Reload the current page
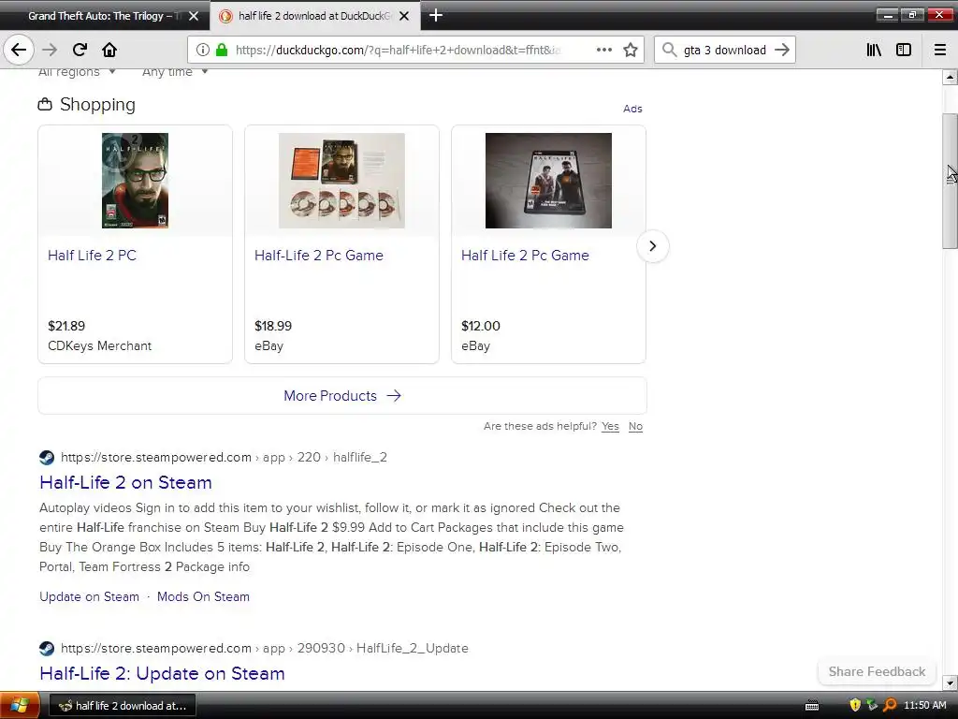This screenshot has width=958, height=719. tap(80, 50)
